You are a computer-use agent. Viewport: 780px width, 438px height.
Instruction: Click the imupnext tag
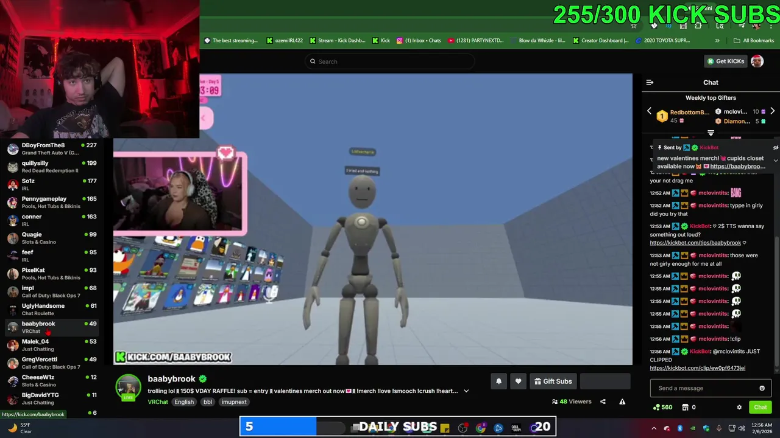[x=234, y=402]
